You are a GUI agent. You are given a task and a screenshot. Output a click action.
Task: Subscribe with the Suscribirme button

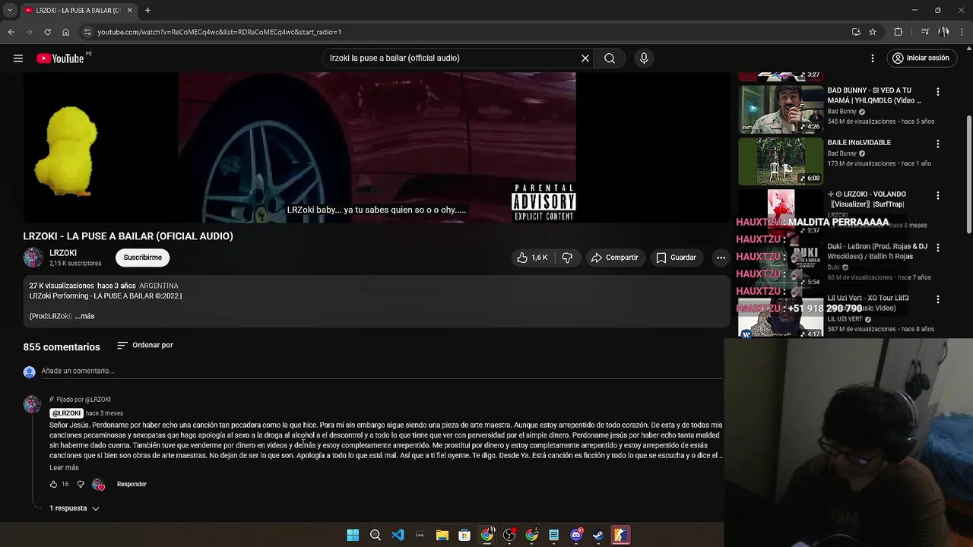coord(142,258)
